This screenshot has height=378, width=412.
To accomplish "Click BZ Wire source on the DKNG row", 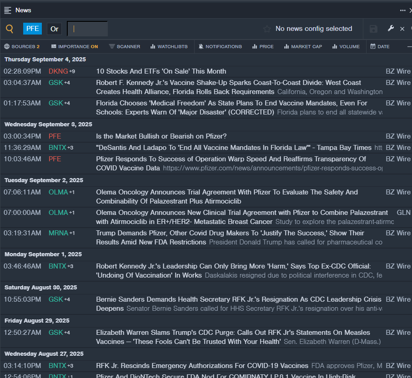I will point(398,71).
